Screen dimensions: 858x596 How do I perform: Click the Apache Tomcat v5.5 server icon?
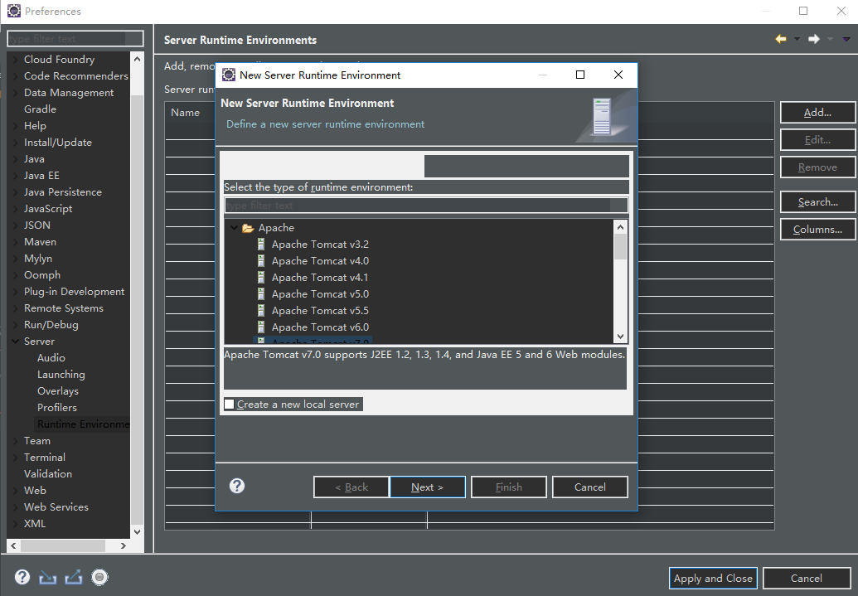point(261,310)
